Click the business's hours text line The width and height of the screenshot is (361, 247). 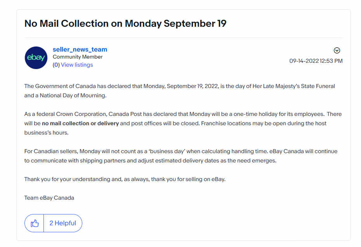(x=46, y=133)
